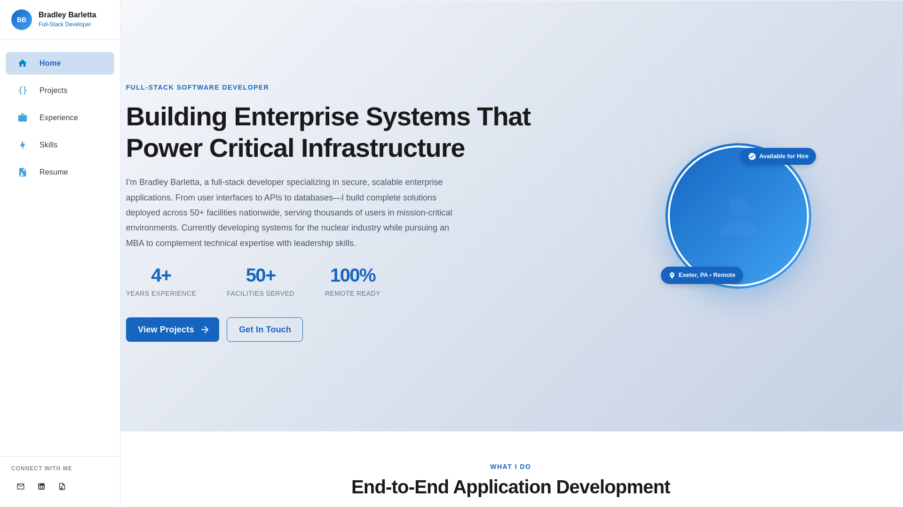Click the Available for Hire badge
Screen dimensions: 903x507
pyautogui.click(x=778, y=156)
